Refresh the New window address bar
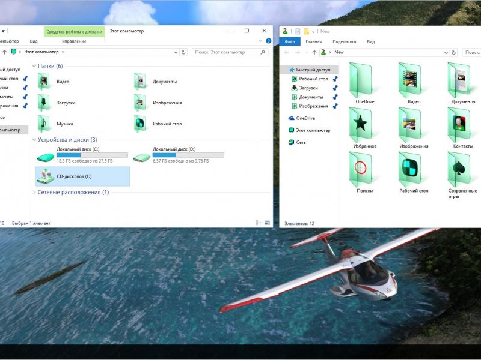Screen dimensions: 481x360 (454, 52)
